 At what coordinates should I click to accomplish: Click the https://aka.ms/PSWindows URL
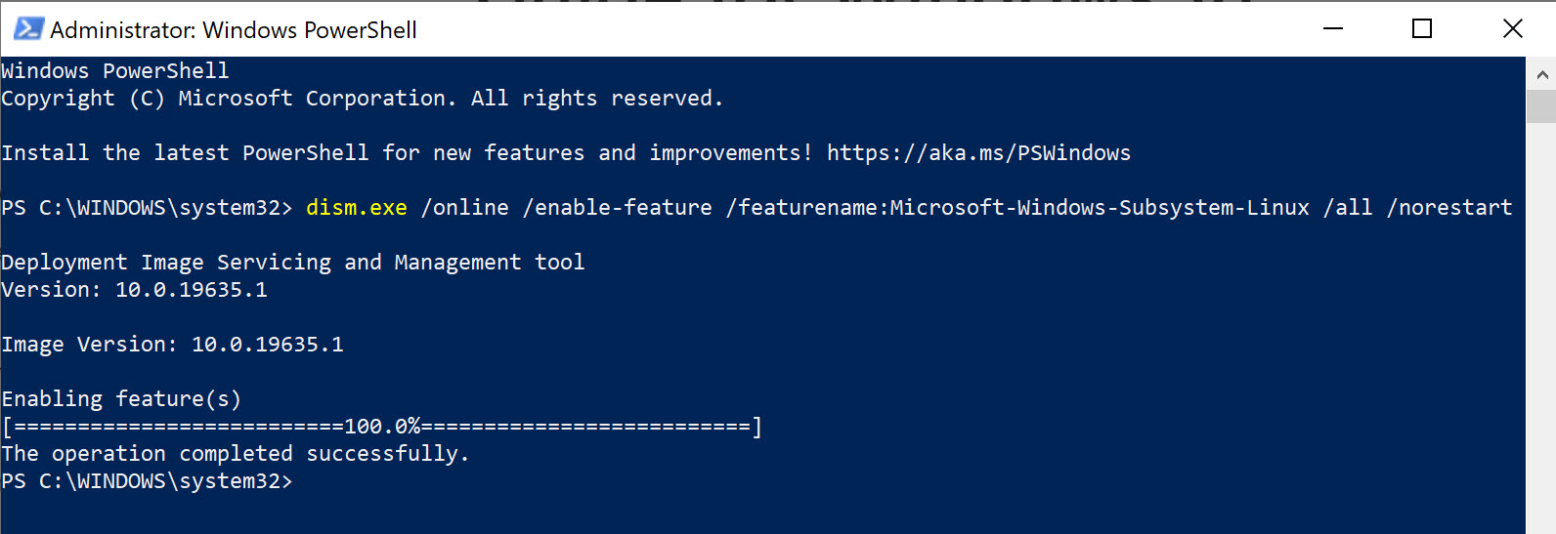(x=978, y=153)
